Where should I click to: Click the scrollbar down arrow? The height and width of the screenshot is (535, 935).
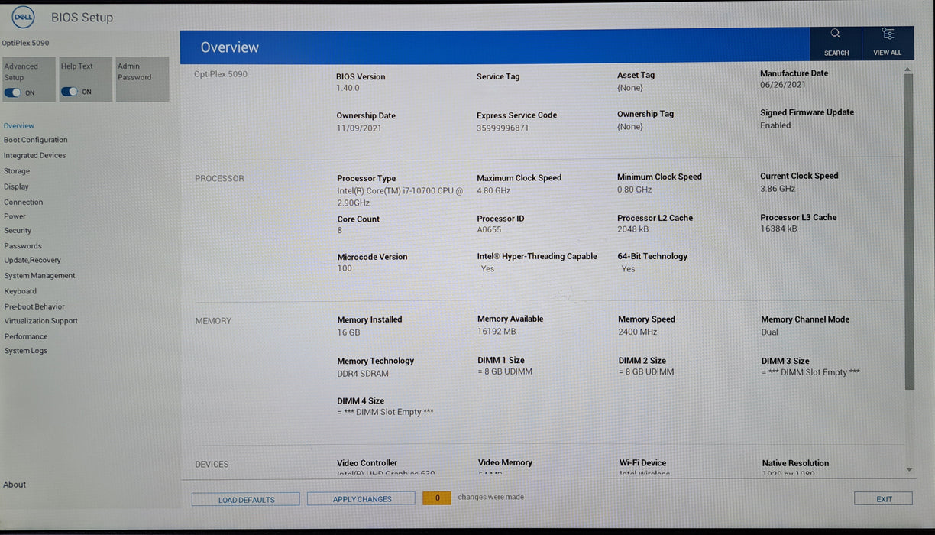pyautogui.click(x=908, y=469)
